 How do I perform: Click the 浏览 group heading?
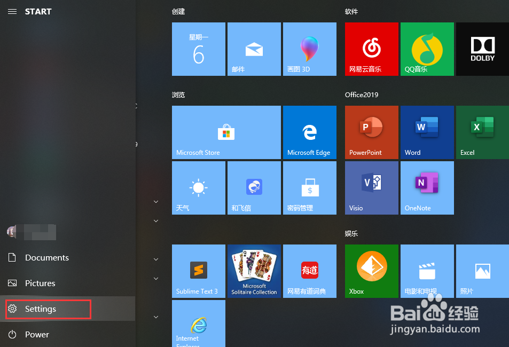tap(178, 95)
